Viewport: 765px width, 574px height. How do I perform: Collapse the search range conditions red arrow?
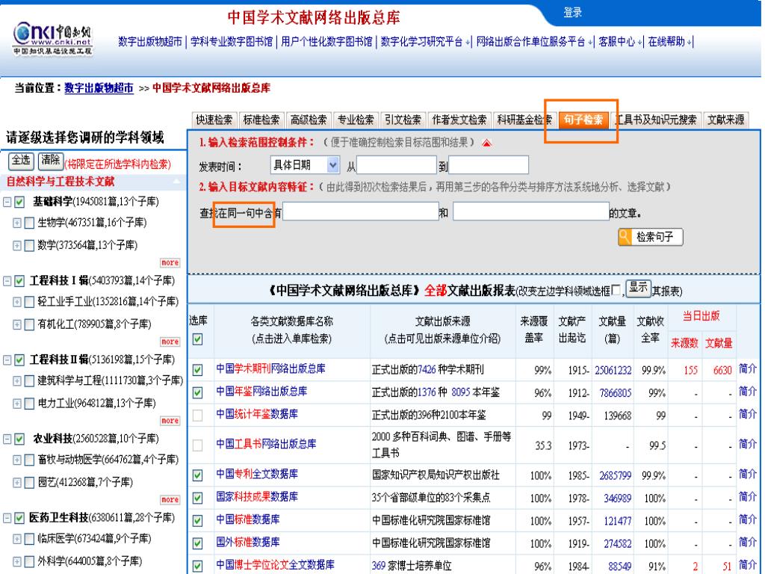[486, 143]
